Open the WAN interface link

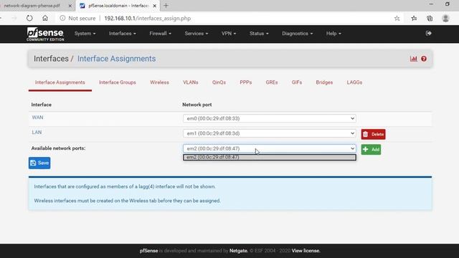click(37, 118)
